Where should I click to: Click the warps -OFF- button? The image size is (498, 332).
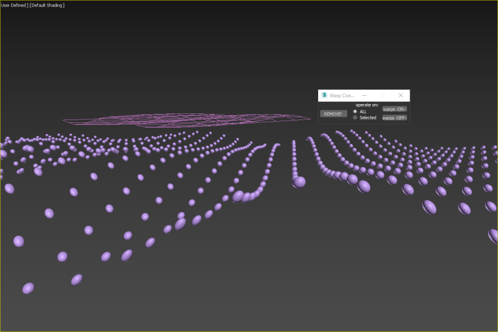[395, 118]
